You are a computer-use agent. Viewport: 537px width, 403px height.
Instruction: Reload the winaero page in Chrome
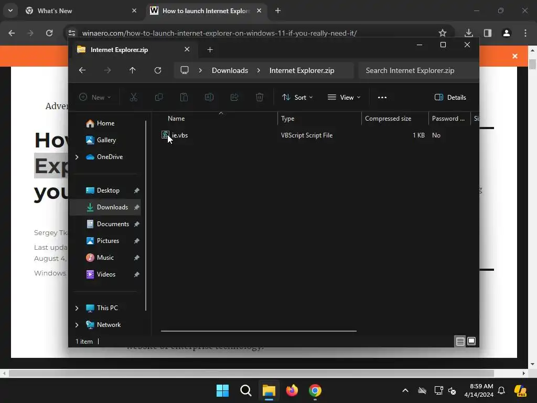pyautogui.click(x=49, y=33)
